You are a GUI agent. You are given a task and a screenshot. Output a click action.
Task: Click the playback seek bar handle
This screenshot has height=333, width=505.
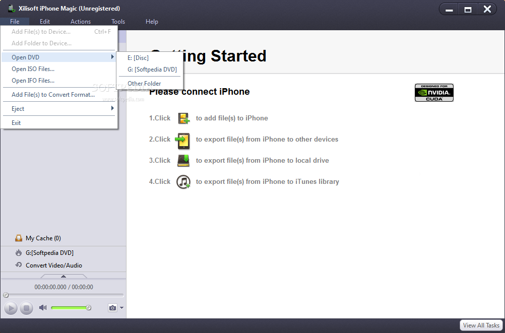[x=6, y=295]
